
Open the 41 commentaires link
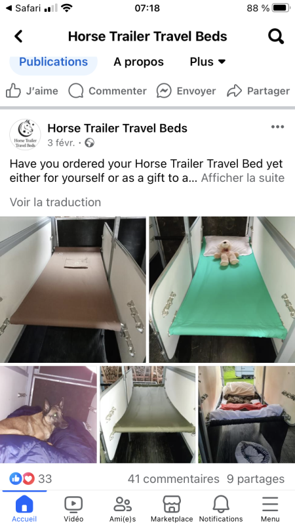click(x=173, y=479)
